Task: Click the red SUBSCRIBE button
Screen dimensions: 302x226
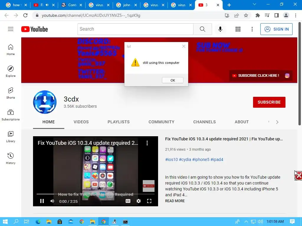Action: coord(269,102)
